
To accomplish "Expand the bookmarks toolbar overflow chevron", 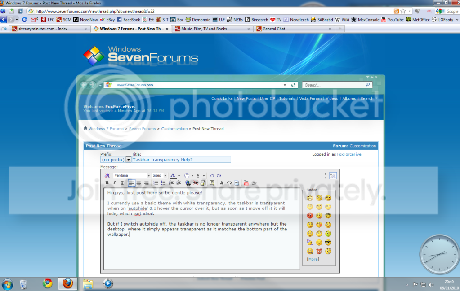I will 457,20.
